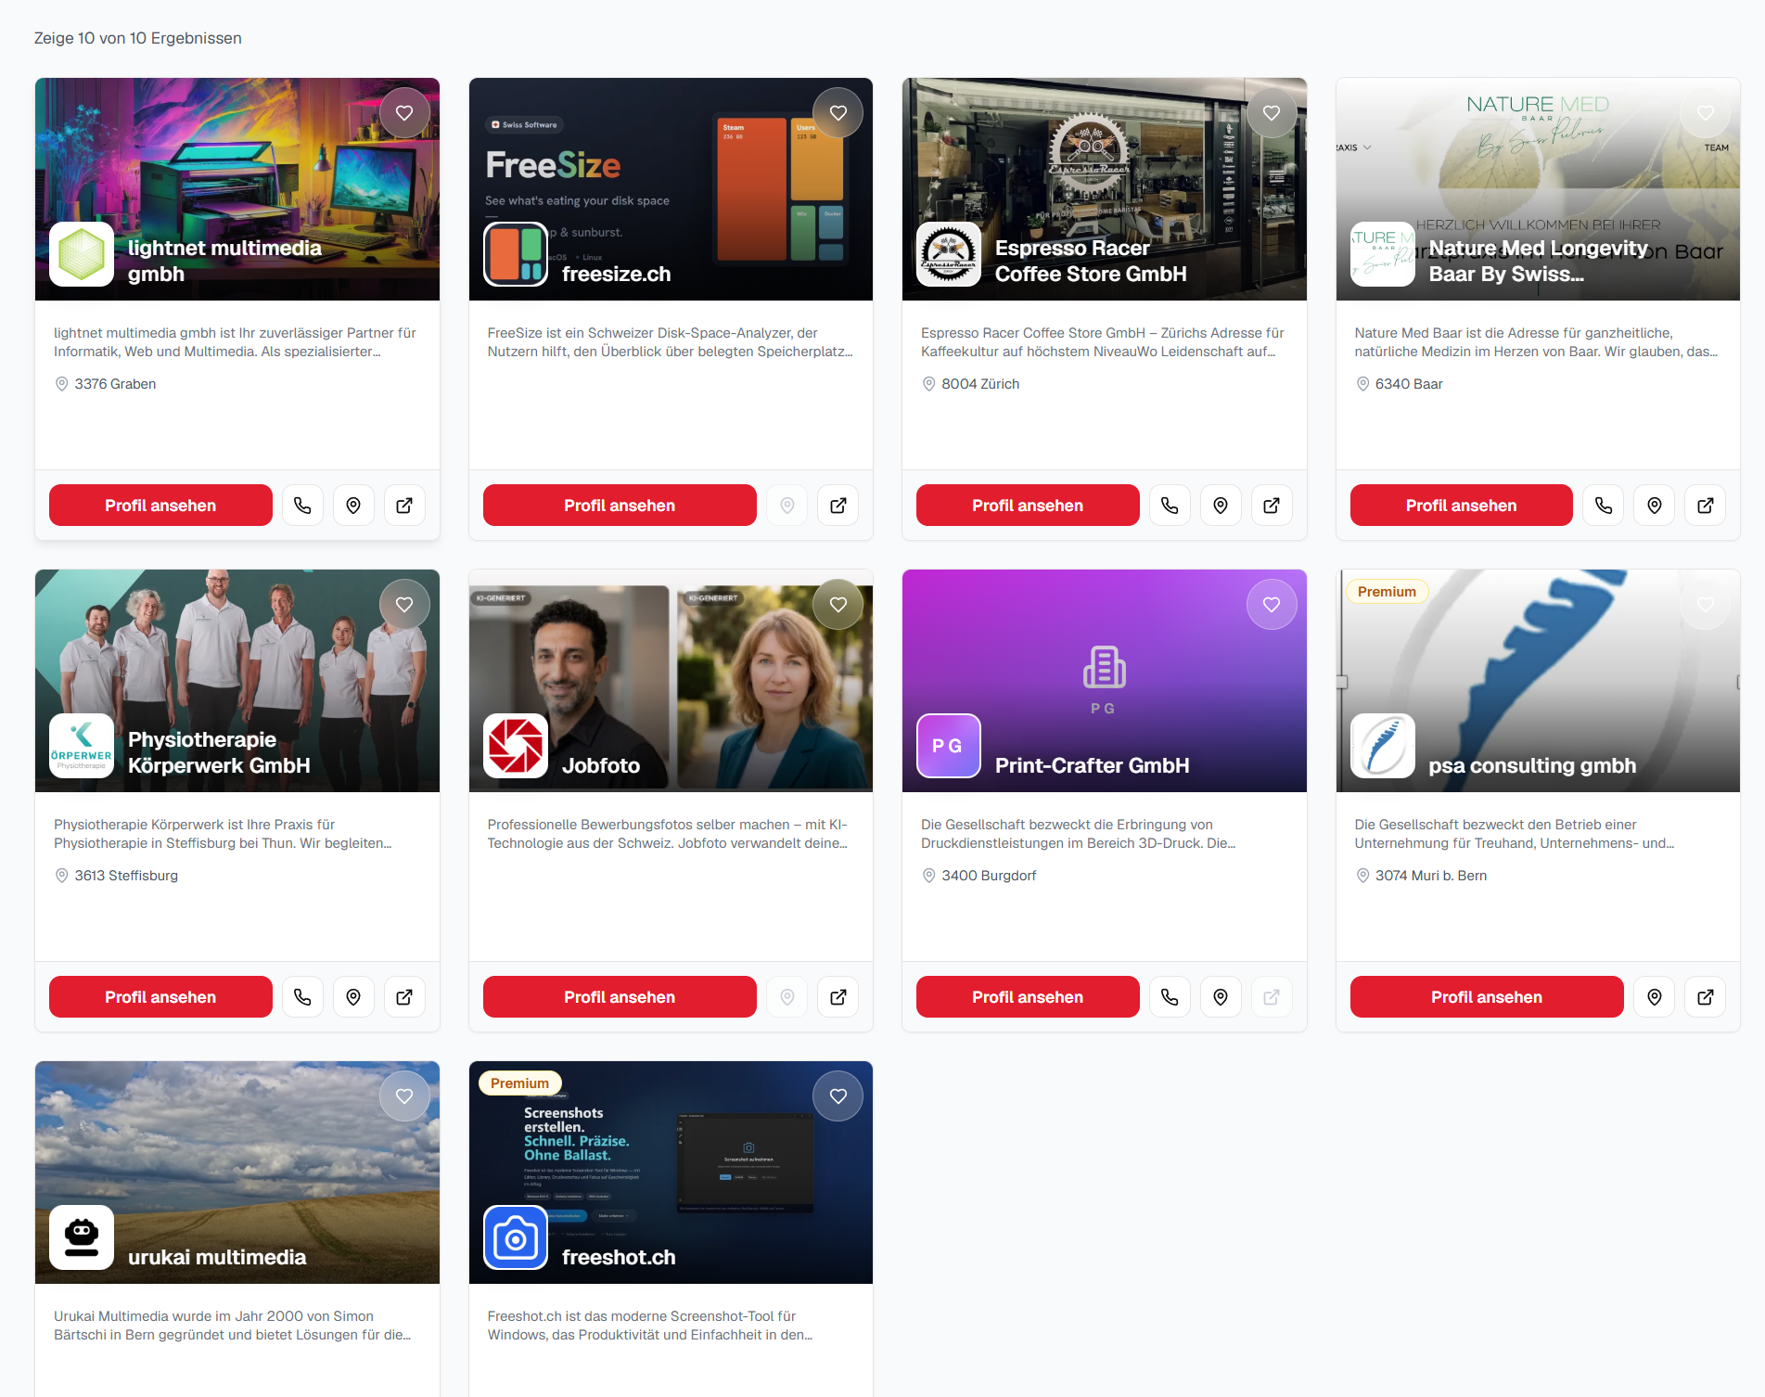Favorite the psa consulting gmbh card

click(1706, 605)
